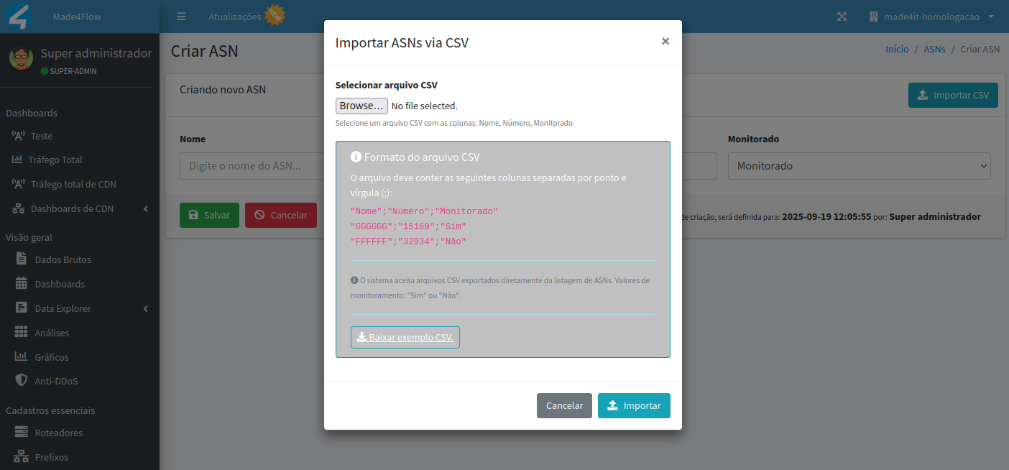
Task: Open Roteadores server item
Action: [58, 433]
